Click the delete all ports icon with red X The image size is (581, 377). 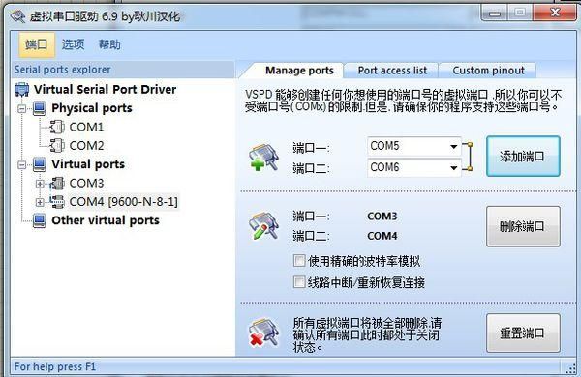point(263,333)
